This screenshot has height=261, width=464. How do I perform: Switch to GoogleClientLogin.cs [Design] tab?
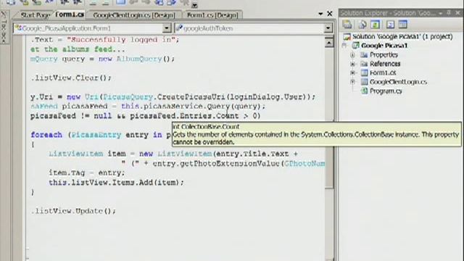pos(134,14)
